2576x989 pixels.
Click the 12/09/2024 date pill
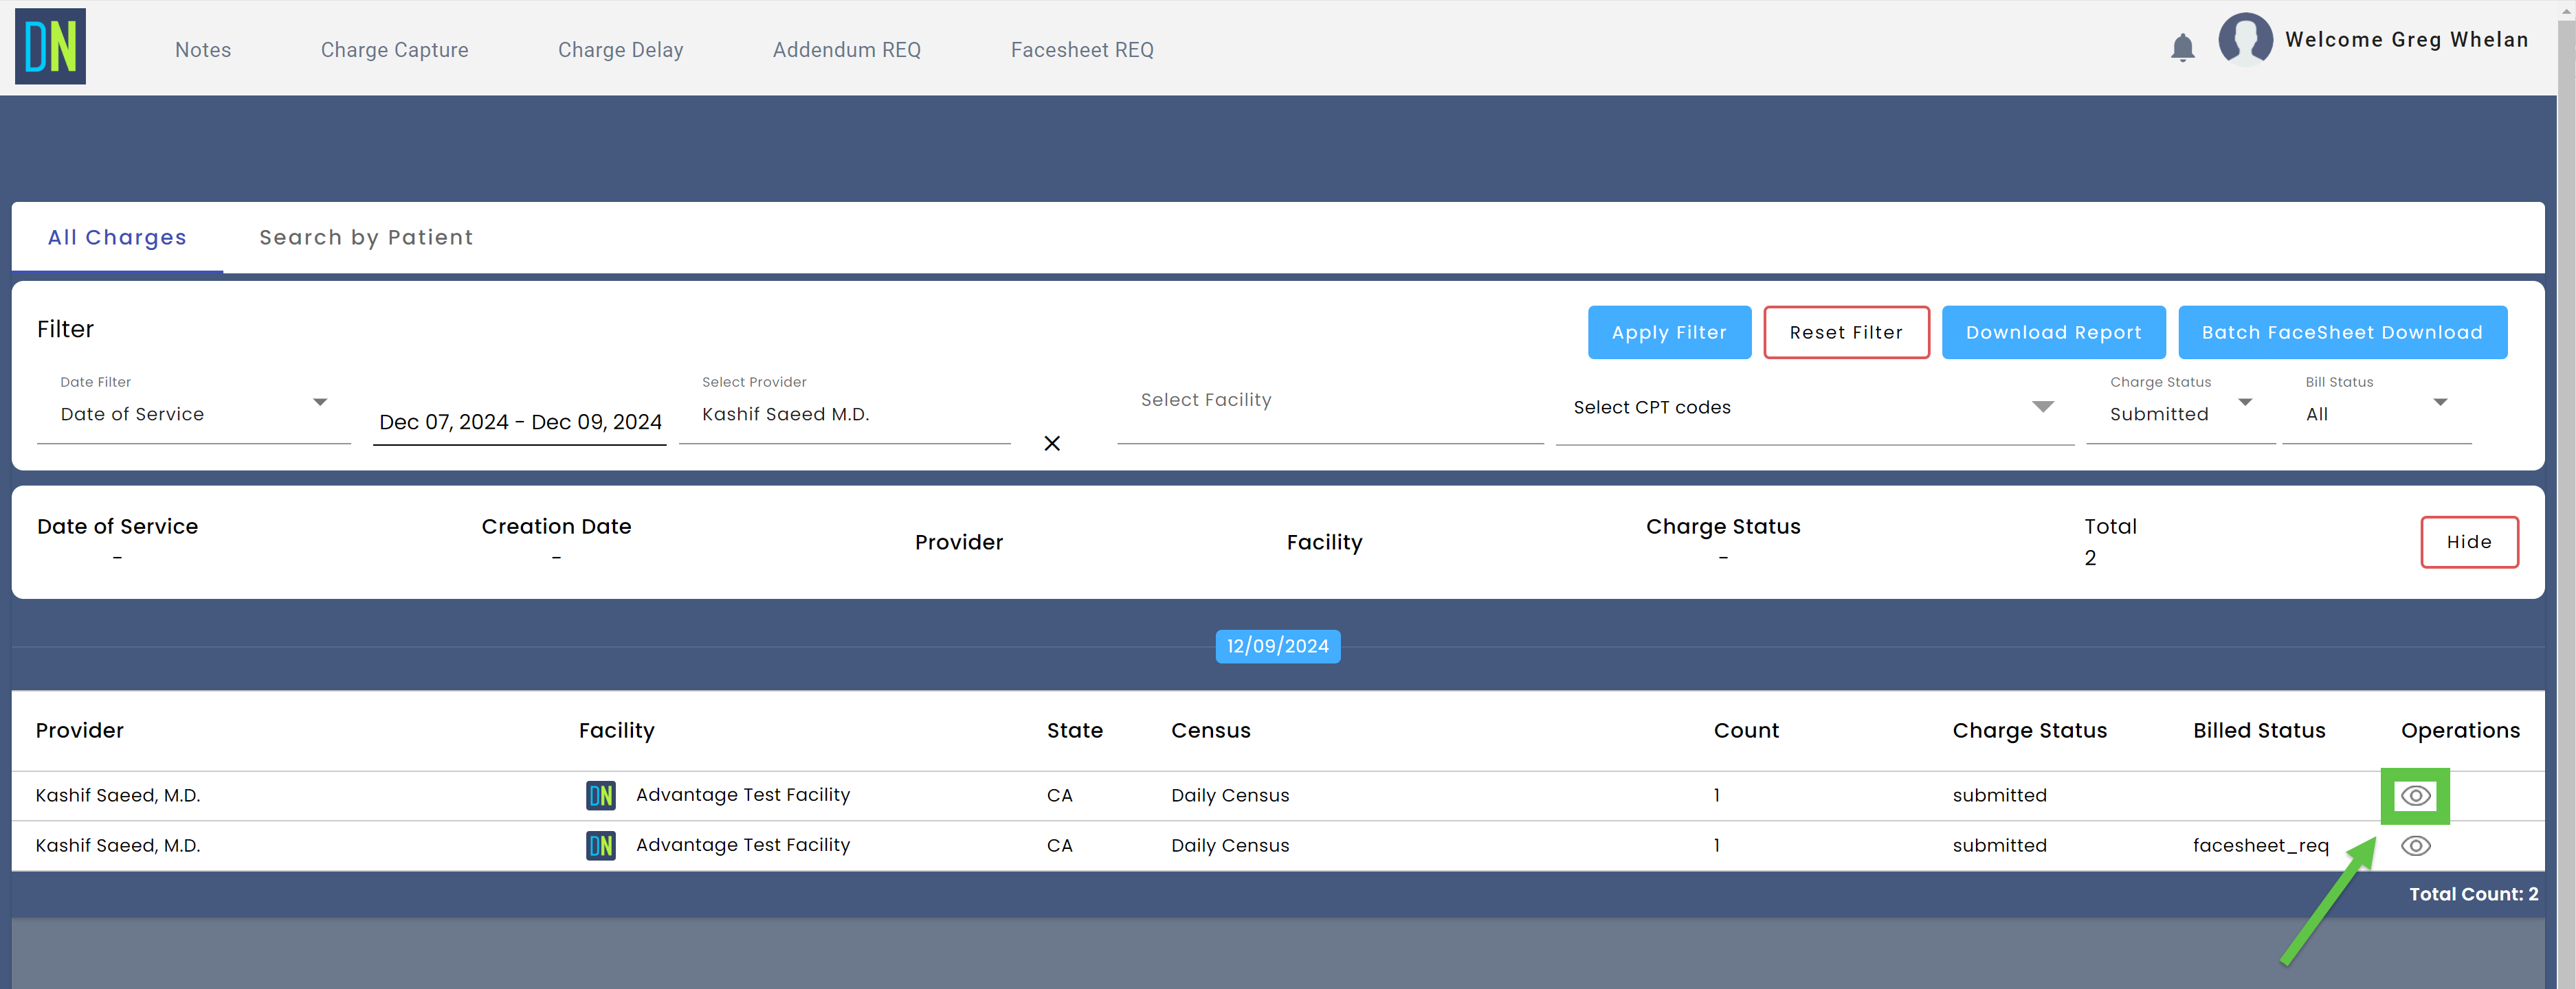tap(1277, 646)
